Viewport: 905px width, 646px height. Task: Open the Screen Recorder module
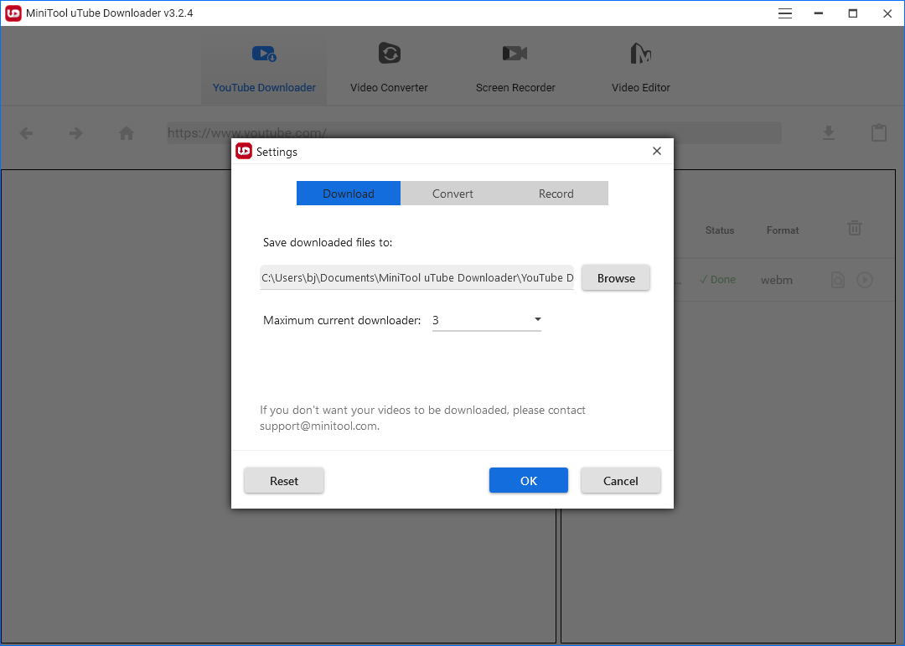click(515, 67)
